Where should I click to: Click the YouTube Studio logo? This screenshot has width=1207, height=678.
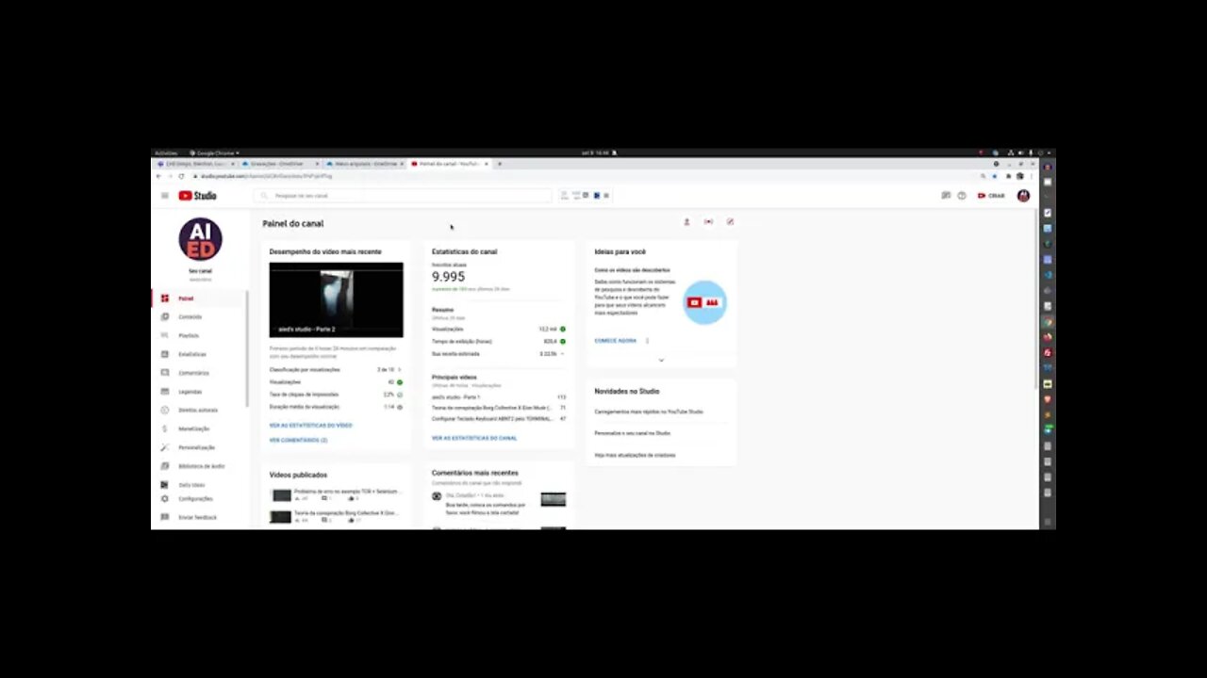[198, 196]
